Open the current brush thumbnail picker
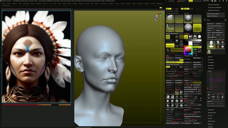228x128 pixels. (x=170, y=19)
